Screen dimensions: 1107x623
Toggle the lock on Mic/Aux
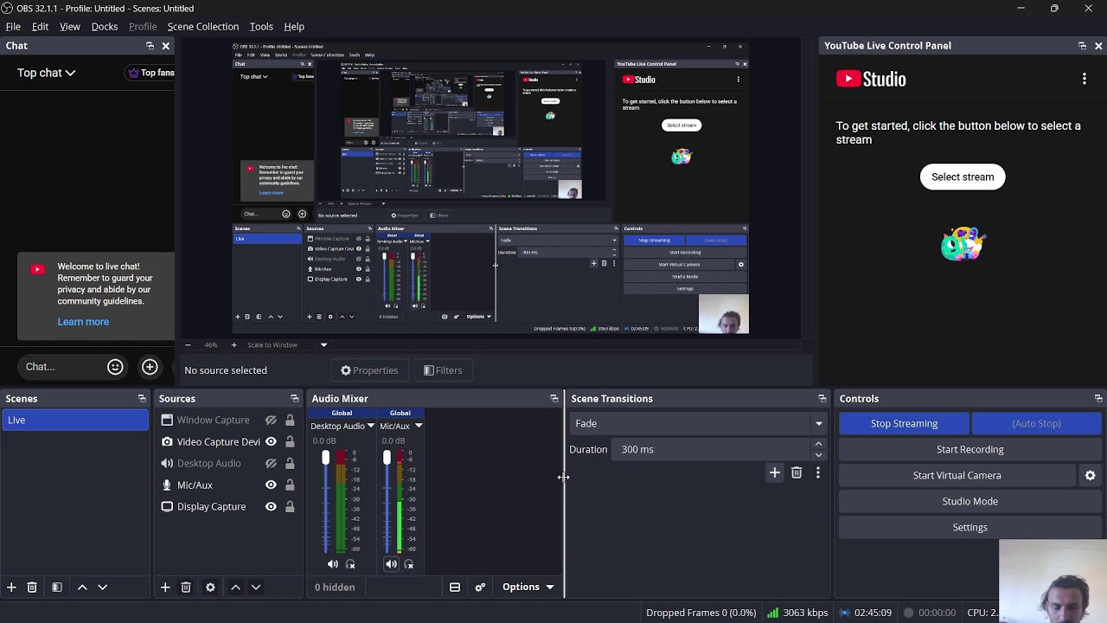tap(290, 485)
